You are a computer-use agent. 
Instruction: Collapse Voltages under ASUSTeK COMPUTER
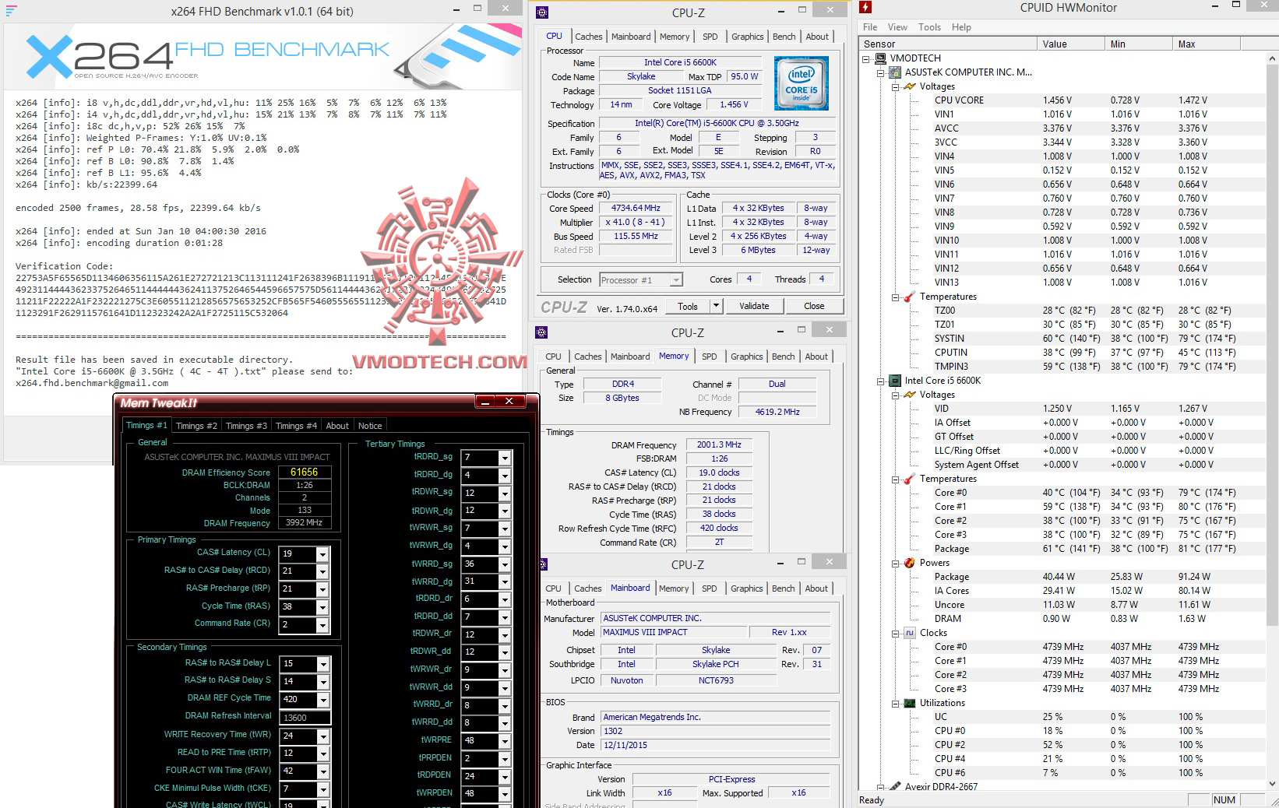tap(896, 86)
